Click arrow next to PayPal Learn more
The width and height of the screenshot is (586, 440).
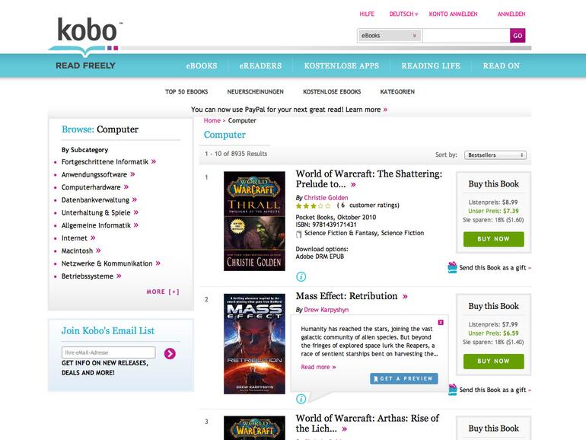385,110
